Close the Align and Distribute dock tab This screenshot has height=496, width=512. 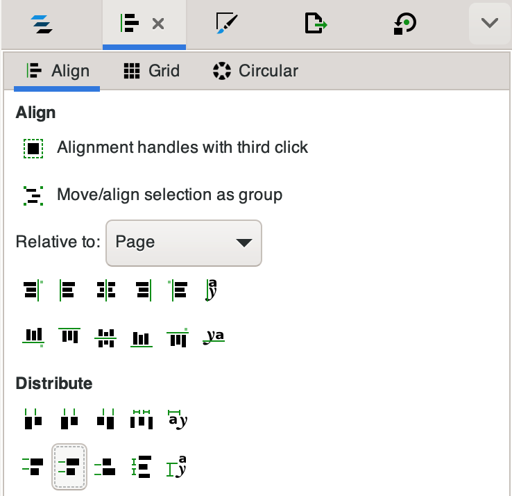point(158,24)
